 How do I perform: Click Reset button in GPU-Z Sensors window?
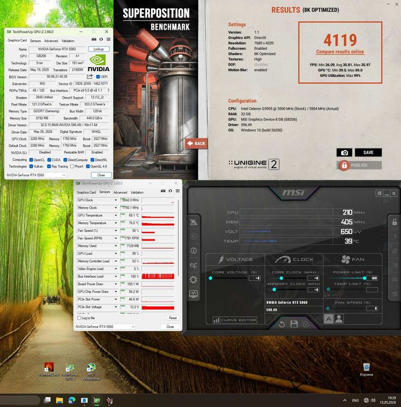tap(173, 318)
